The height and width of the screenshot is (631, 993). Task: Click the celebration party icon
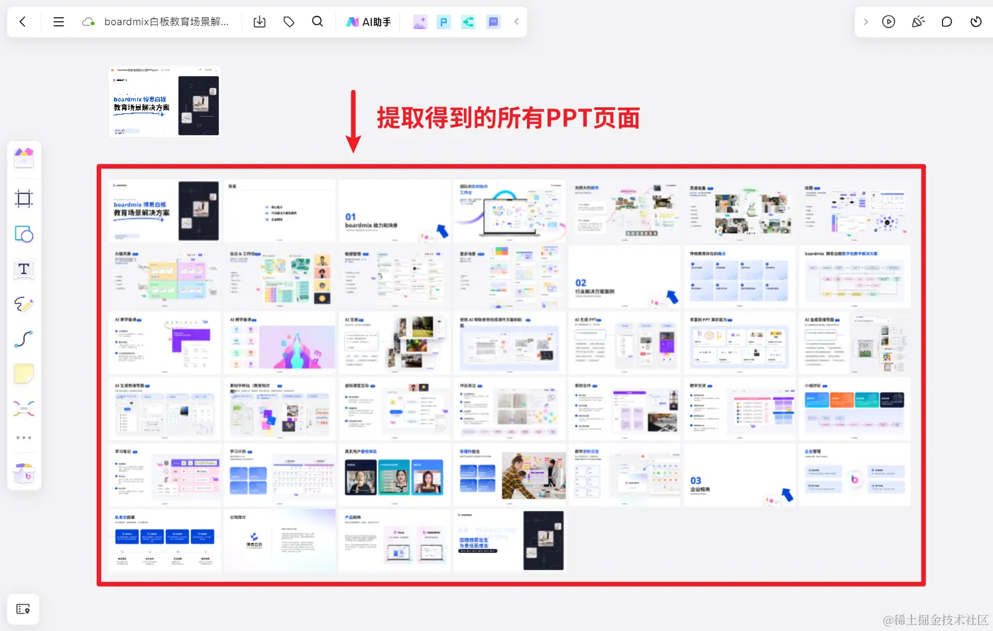tap(918, 22)
